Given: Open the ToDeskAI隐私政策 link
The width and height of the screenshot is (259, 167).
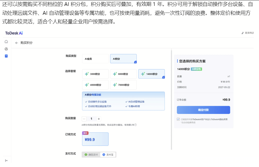Looking at the screenshot, I should point(219,119).
